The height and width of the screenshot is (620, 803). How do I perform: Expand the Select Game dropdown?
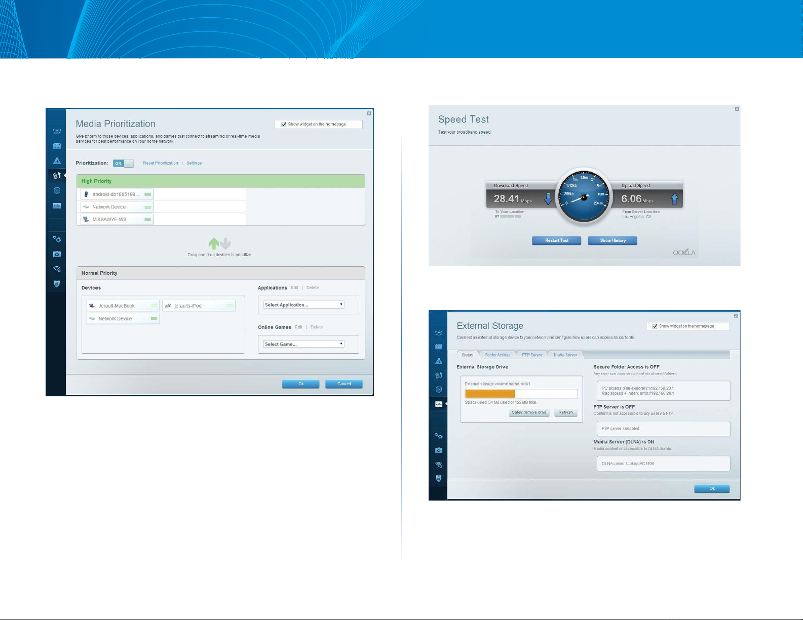tap(303, 344)
